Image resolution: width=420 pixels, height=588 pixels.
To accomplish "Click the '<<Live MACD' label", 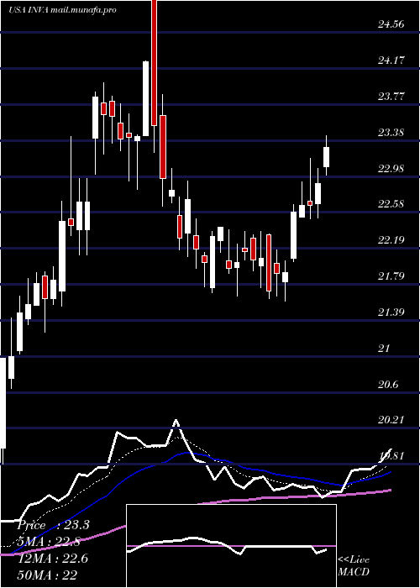I will (x=354, y=566).
